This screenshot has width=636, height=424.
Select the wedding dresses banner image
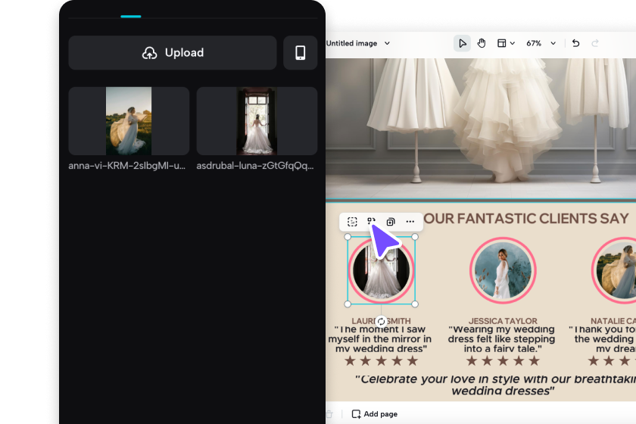(x=481, y=129)
